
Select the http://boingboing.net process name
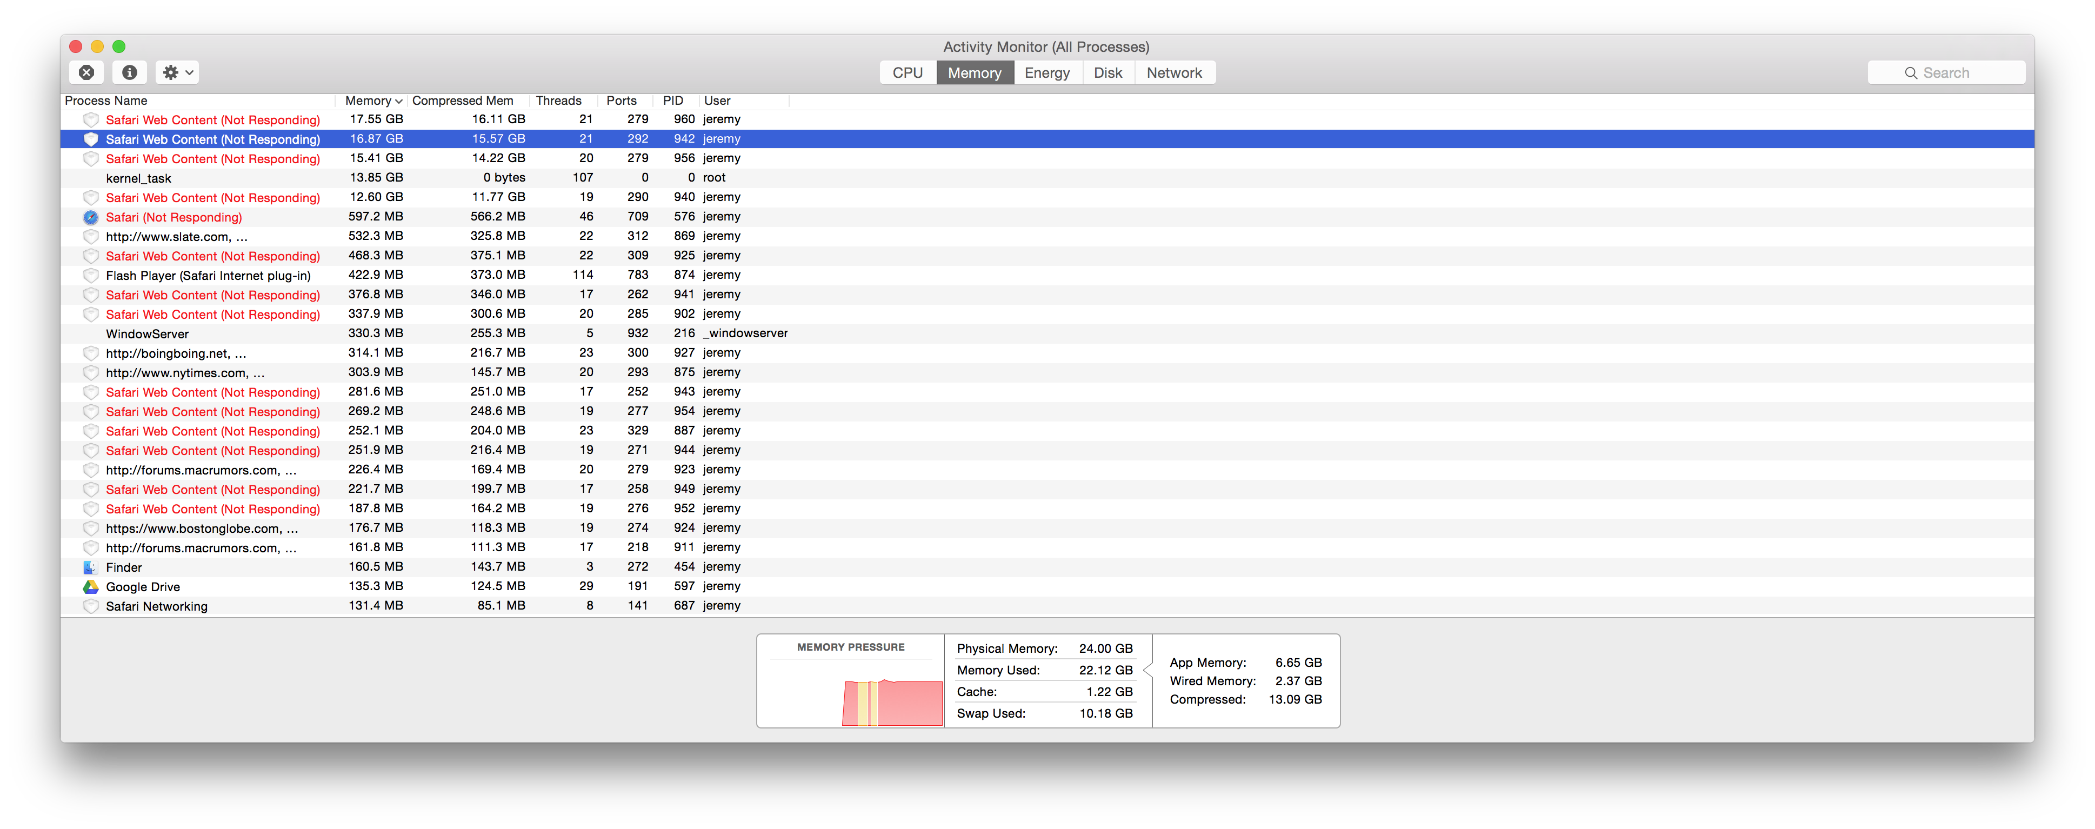pyautogui.click(x=176, y=353)
